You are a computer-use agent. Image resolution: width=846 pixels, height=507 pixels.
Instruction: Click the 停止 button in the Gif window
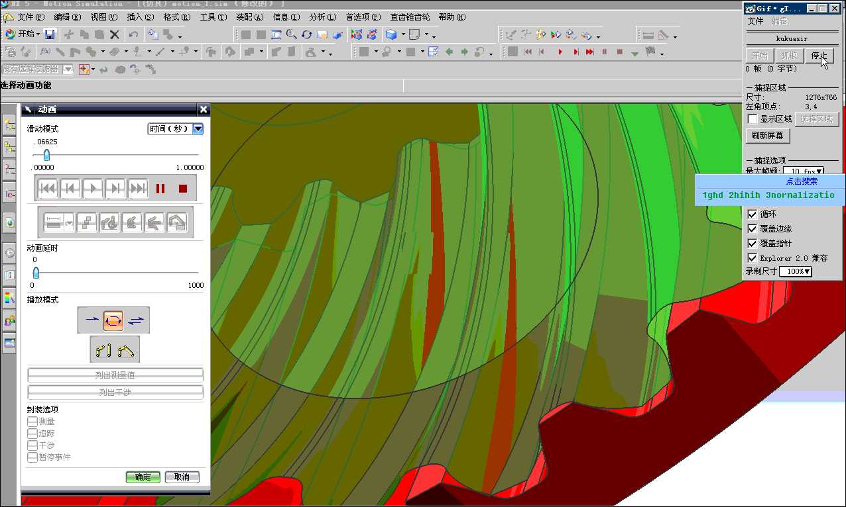tap(819, 56)
